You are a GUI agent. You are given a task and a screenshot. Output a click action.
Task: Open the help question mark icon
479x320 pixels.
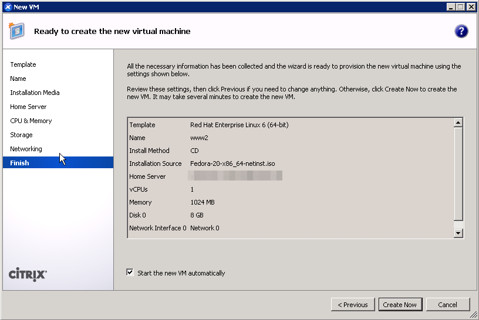coord(461,31)
